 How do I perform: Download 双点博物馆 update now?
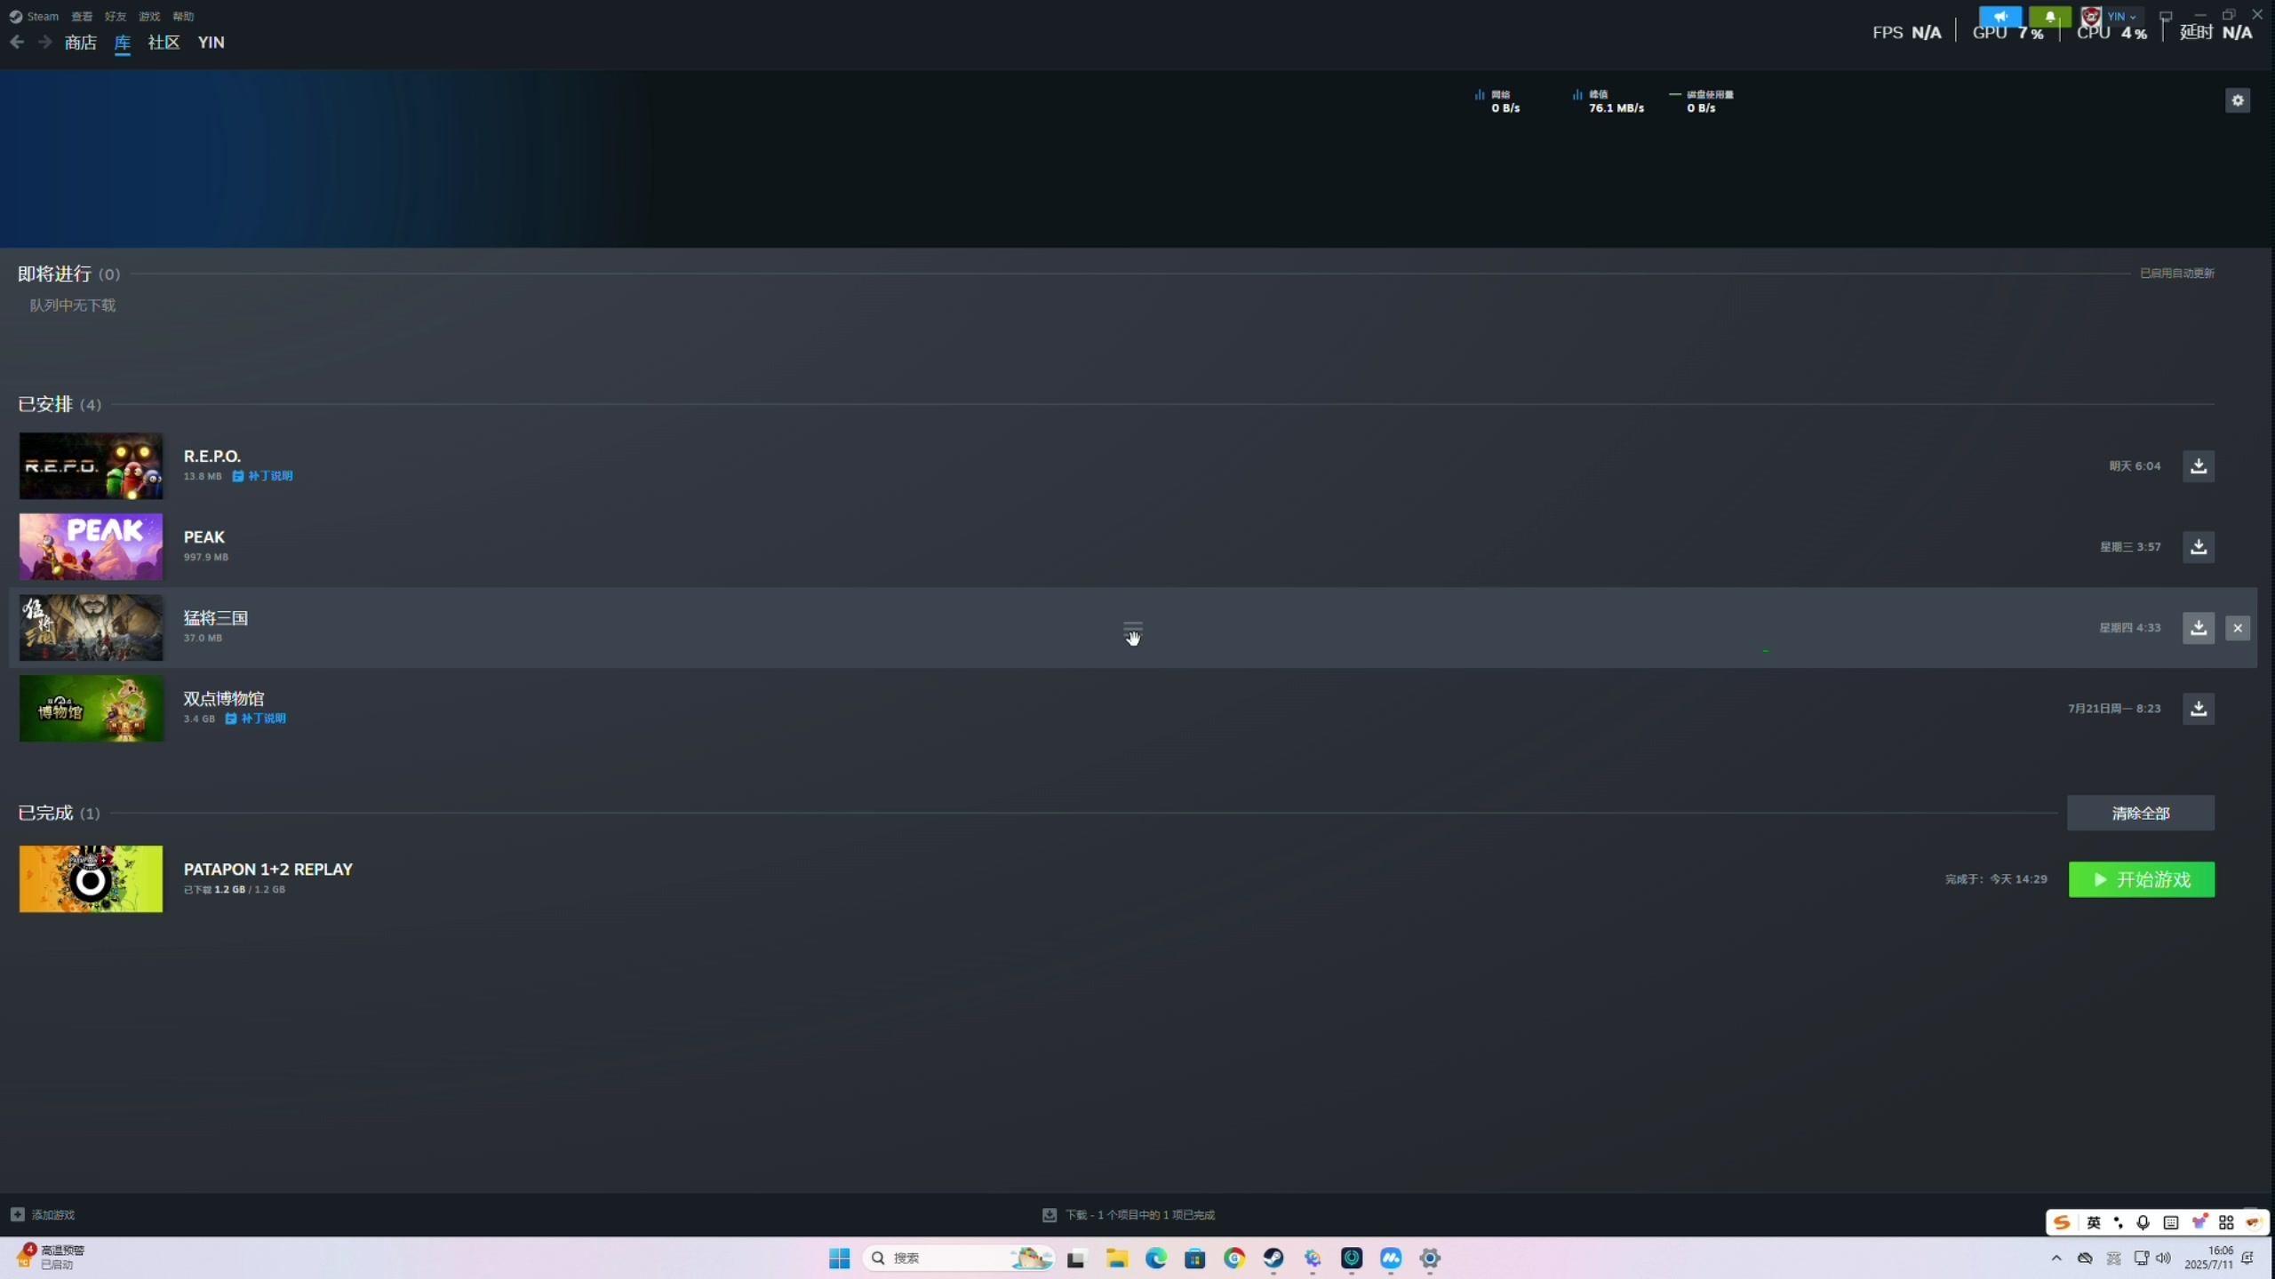[2199, 708]
